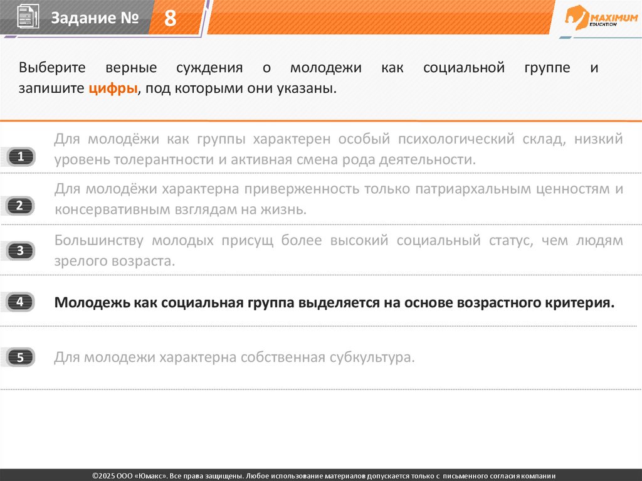Pick the number 4 answer badge
The width and height of the screenshot is (642, 481).
pyautogui.click(x=20, y=302)
